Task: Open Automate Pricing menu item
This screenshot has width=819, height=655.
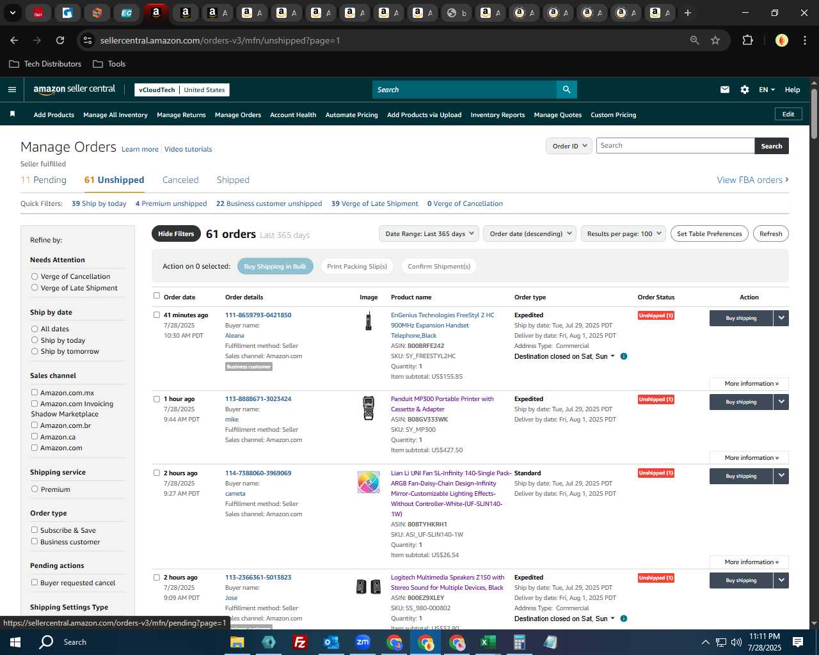Action: (351, 115)
